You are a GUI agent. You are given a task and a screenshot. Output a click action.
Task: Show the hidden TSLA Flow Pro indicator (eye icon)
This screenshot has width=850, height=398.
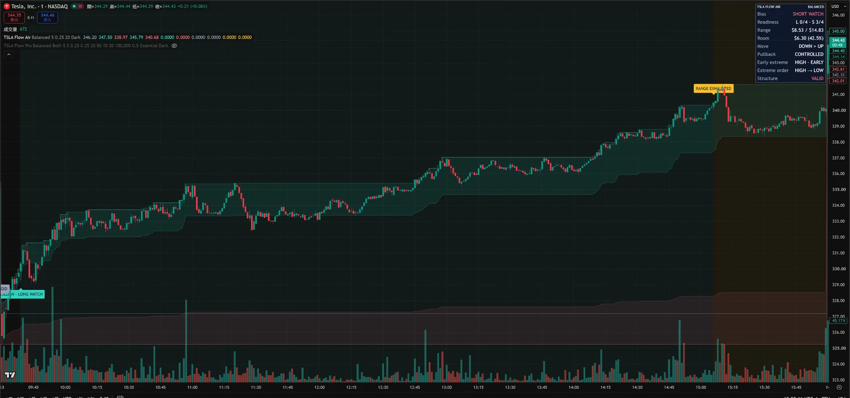(x=174, y=46)
